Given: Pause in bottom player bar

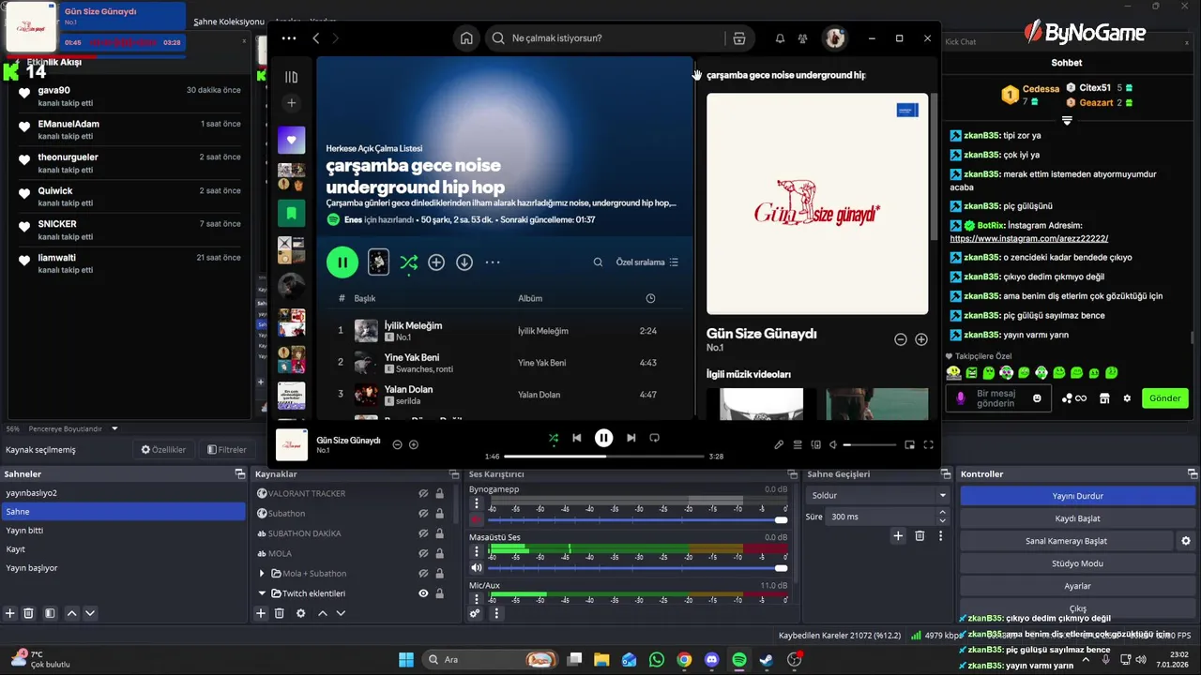Looking at the screenshot, I should pyautogui.click(x=604, y=438).
